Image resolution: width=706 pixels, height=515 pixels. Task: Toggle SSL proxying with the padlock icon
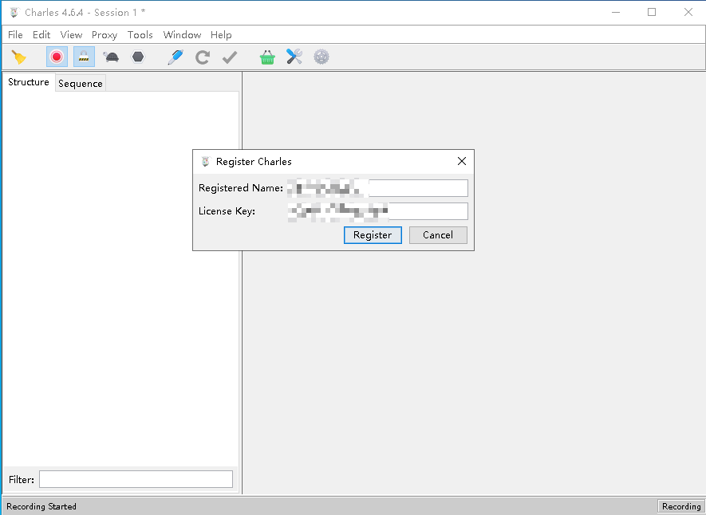coord(84,57)
